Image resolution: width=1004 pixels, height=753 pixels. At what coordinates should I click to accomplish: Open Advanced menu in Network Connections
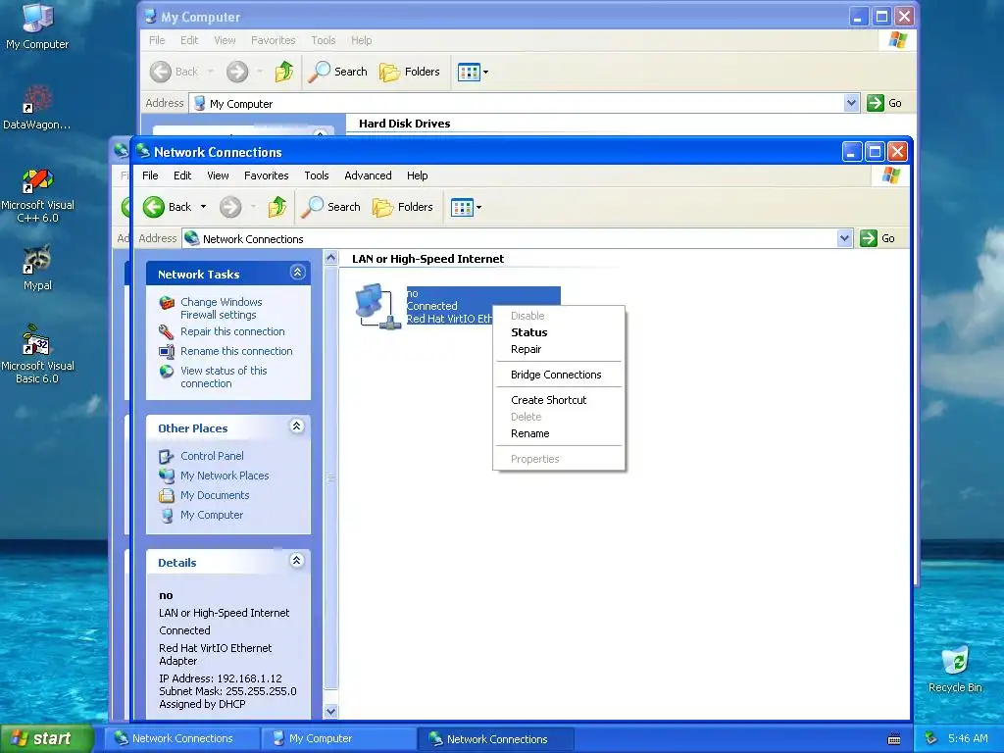pyautogui.click(x=368, y=176)
